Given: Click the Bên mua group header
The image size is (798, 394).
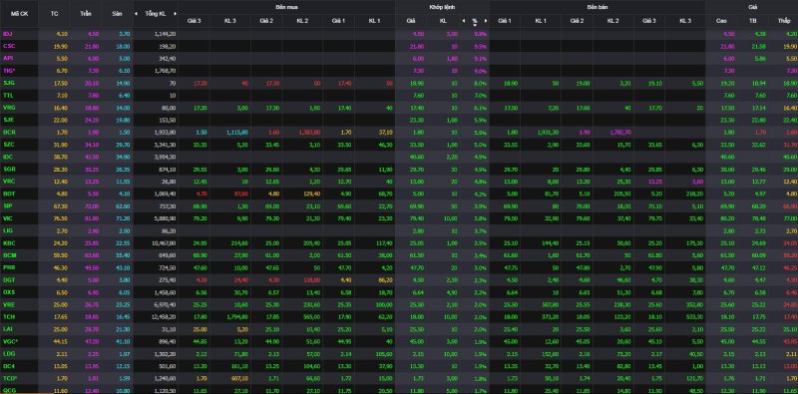Looking at the screenshot, I should pos(286,7).
